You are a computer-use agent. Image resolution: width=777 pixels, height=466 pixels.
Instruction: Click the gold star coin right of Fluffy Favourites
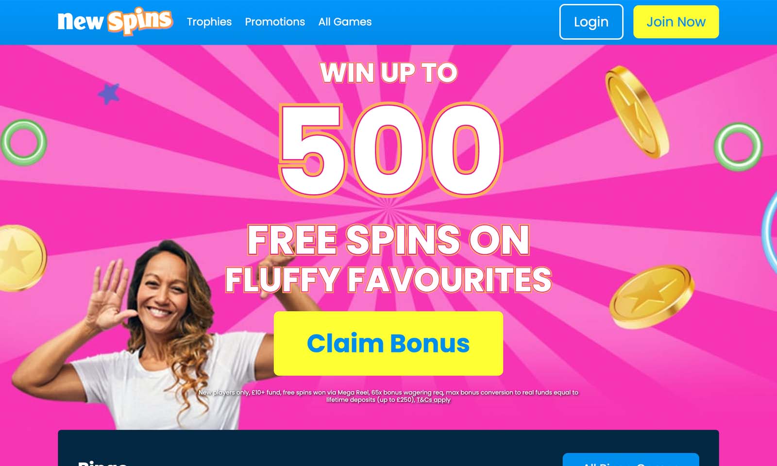(x=652, y=296)
